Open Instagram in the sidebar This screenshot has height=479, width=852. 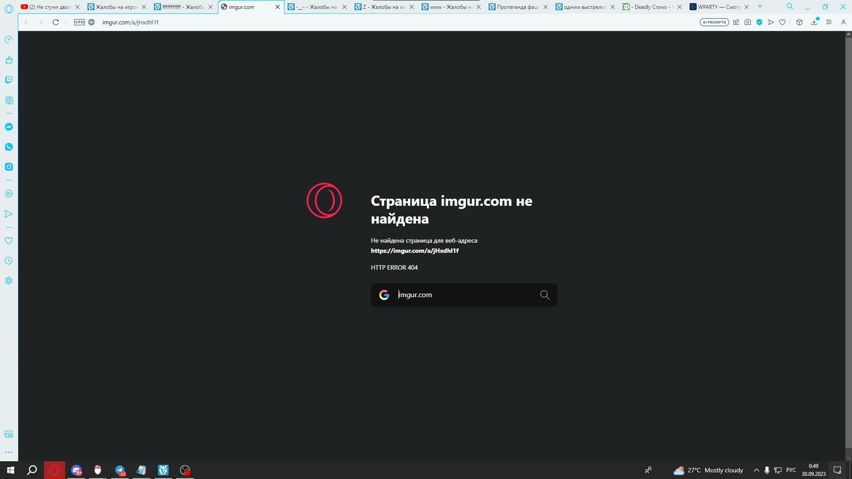tap(9, 167)
